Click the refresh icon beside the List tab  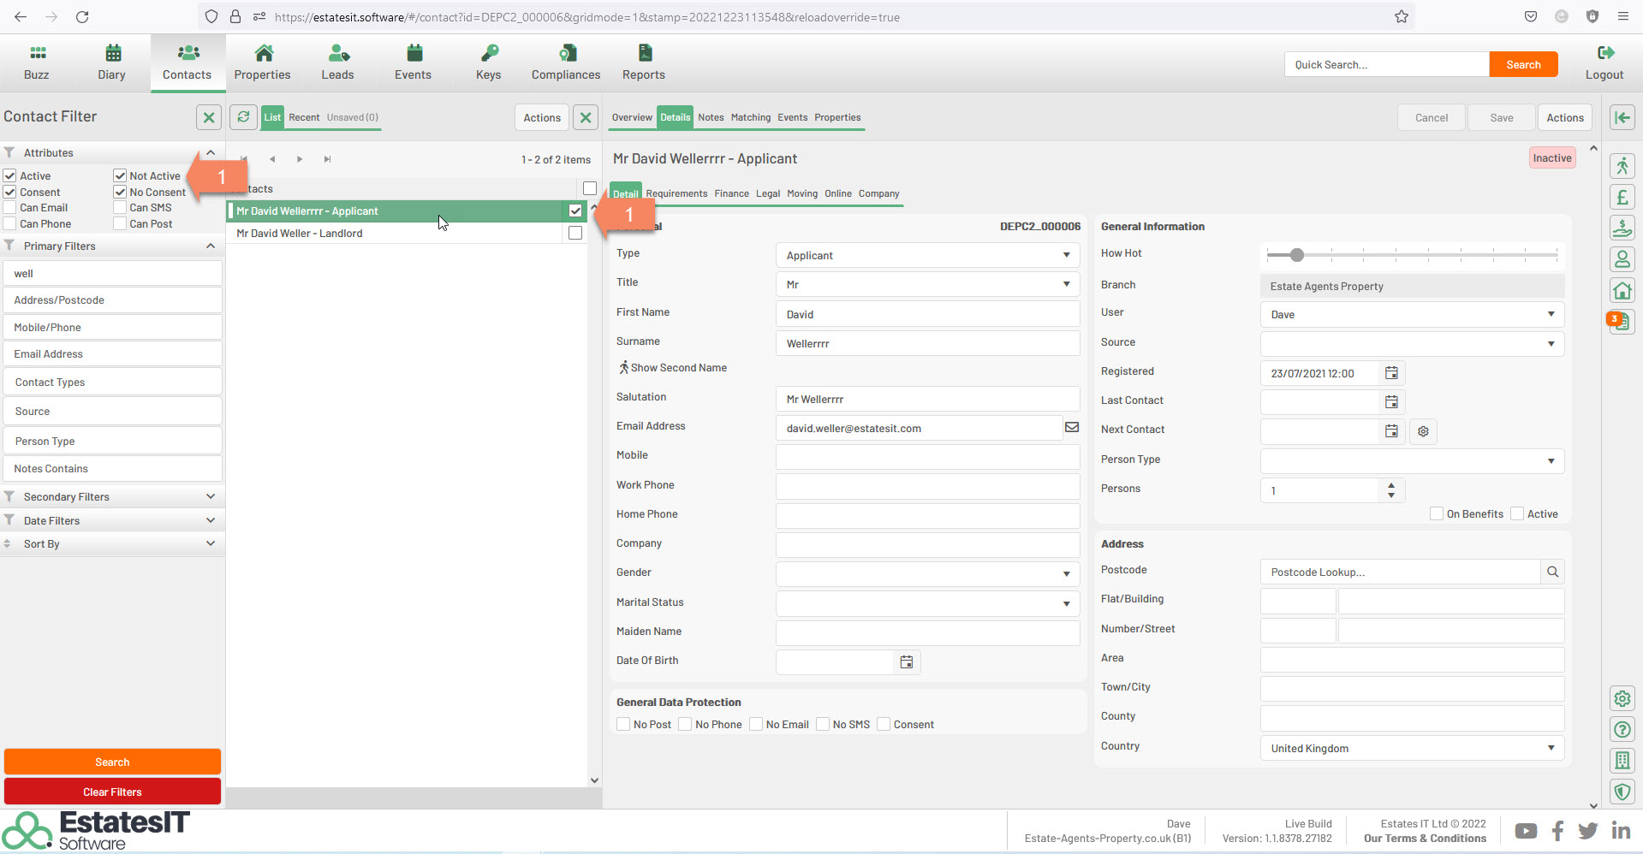244,117
